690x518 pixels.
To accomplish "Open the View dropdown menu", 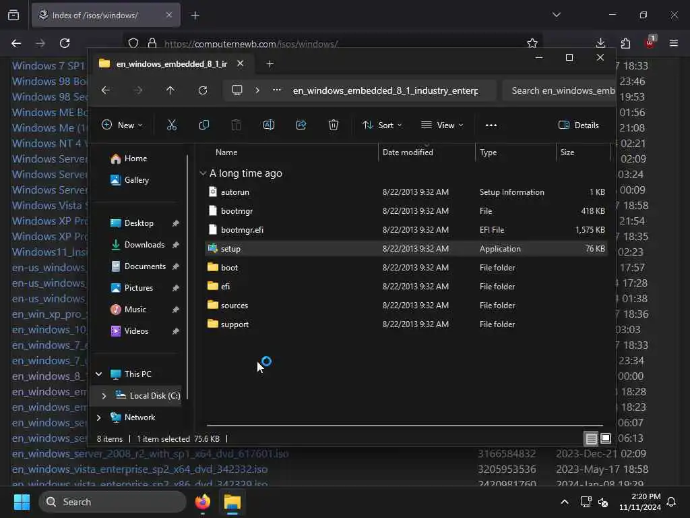I will coord(442,125).
